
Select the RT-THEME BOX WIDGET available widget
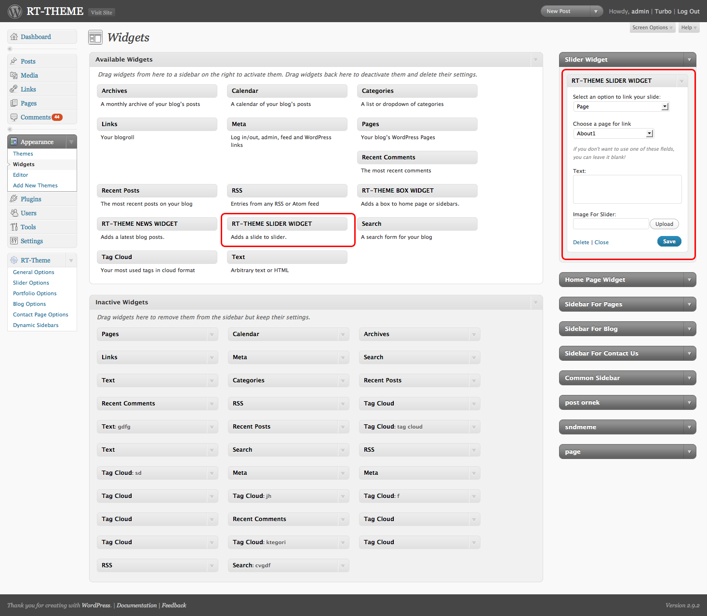417,191
